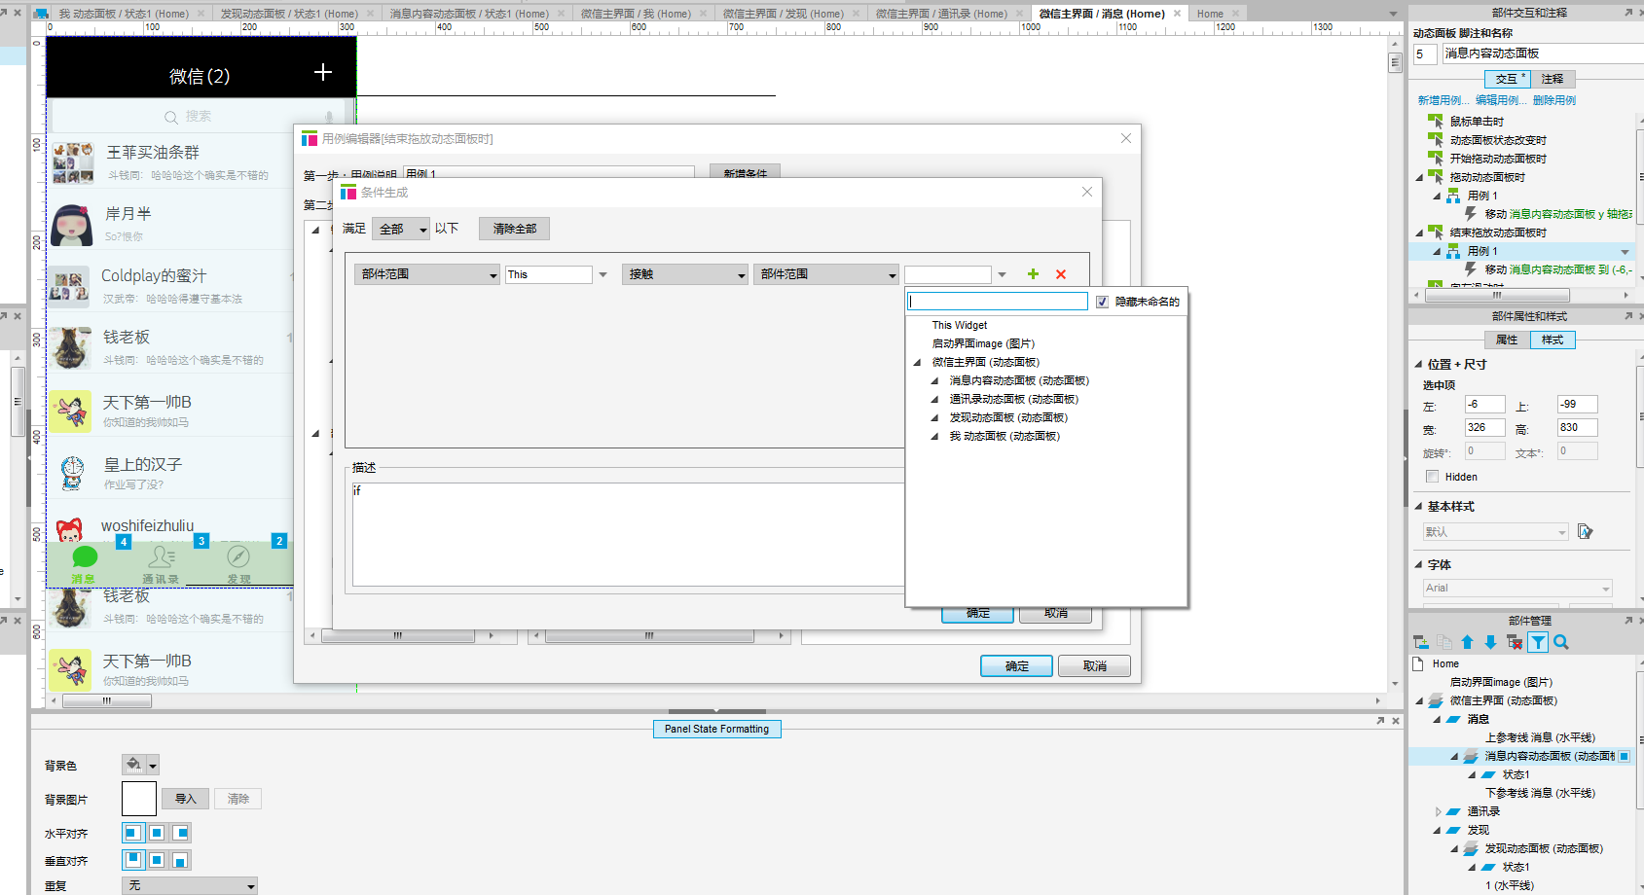Click 编辑用例 link

(x=1500, y=100)
